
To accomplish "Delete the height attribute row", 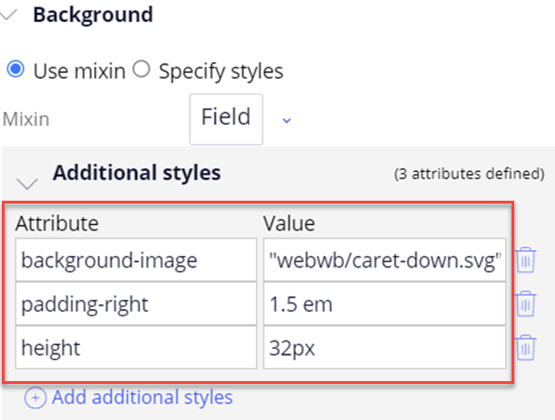I will click(525, 348).
